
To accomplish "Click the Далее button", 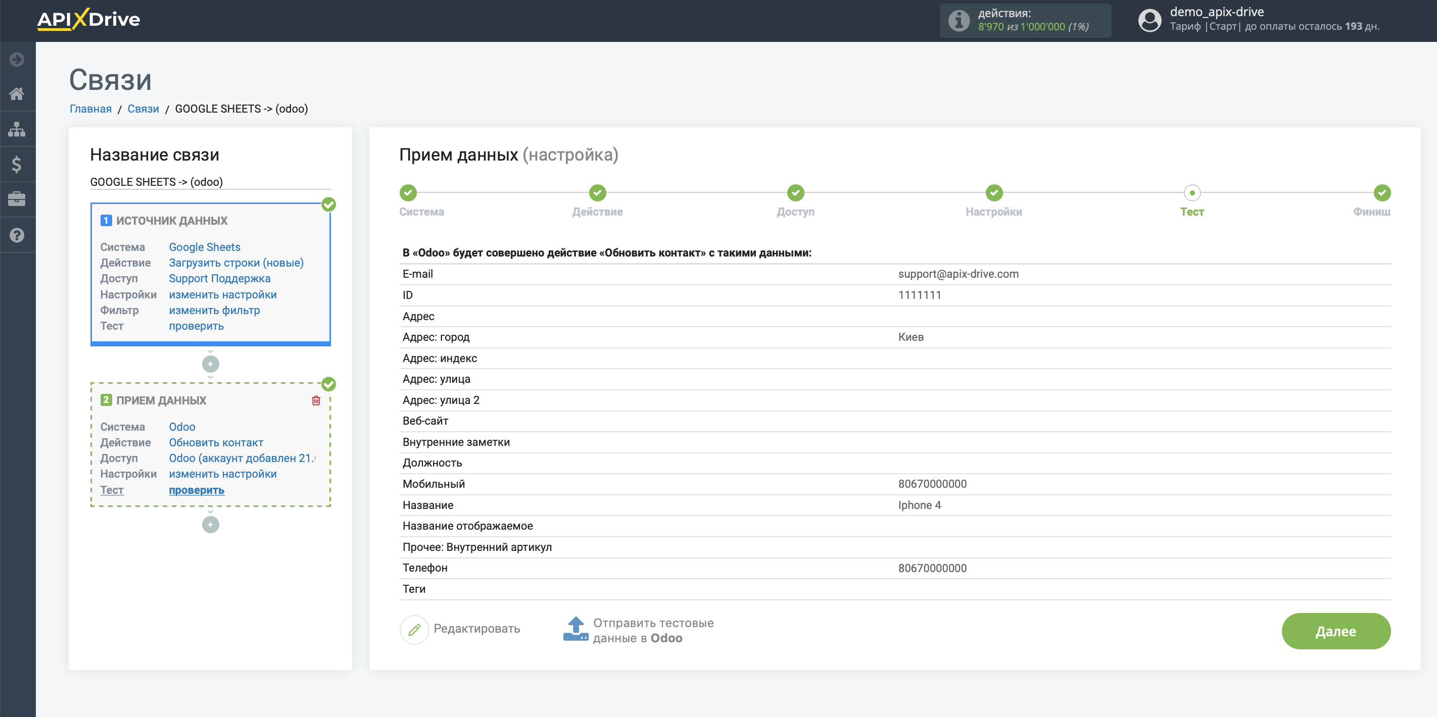I will (1335, 631).
